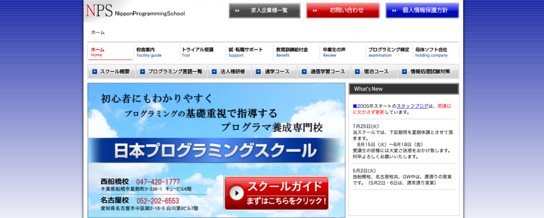Click the 7月25日(火) news date

tap(365, 126)
